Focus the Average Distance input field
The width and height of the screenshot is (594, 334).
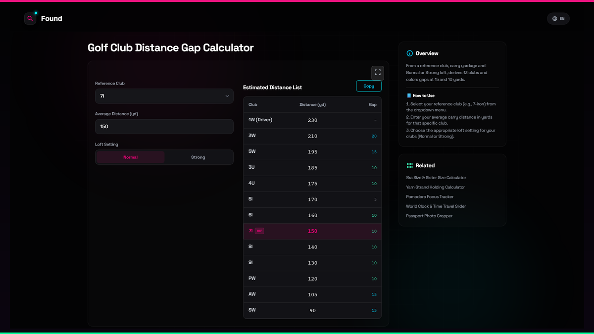tap(164, 127)
